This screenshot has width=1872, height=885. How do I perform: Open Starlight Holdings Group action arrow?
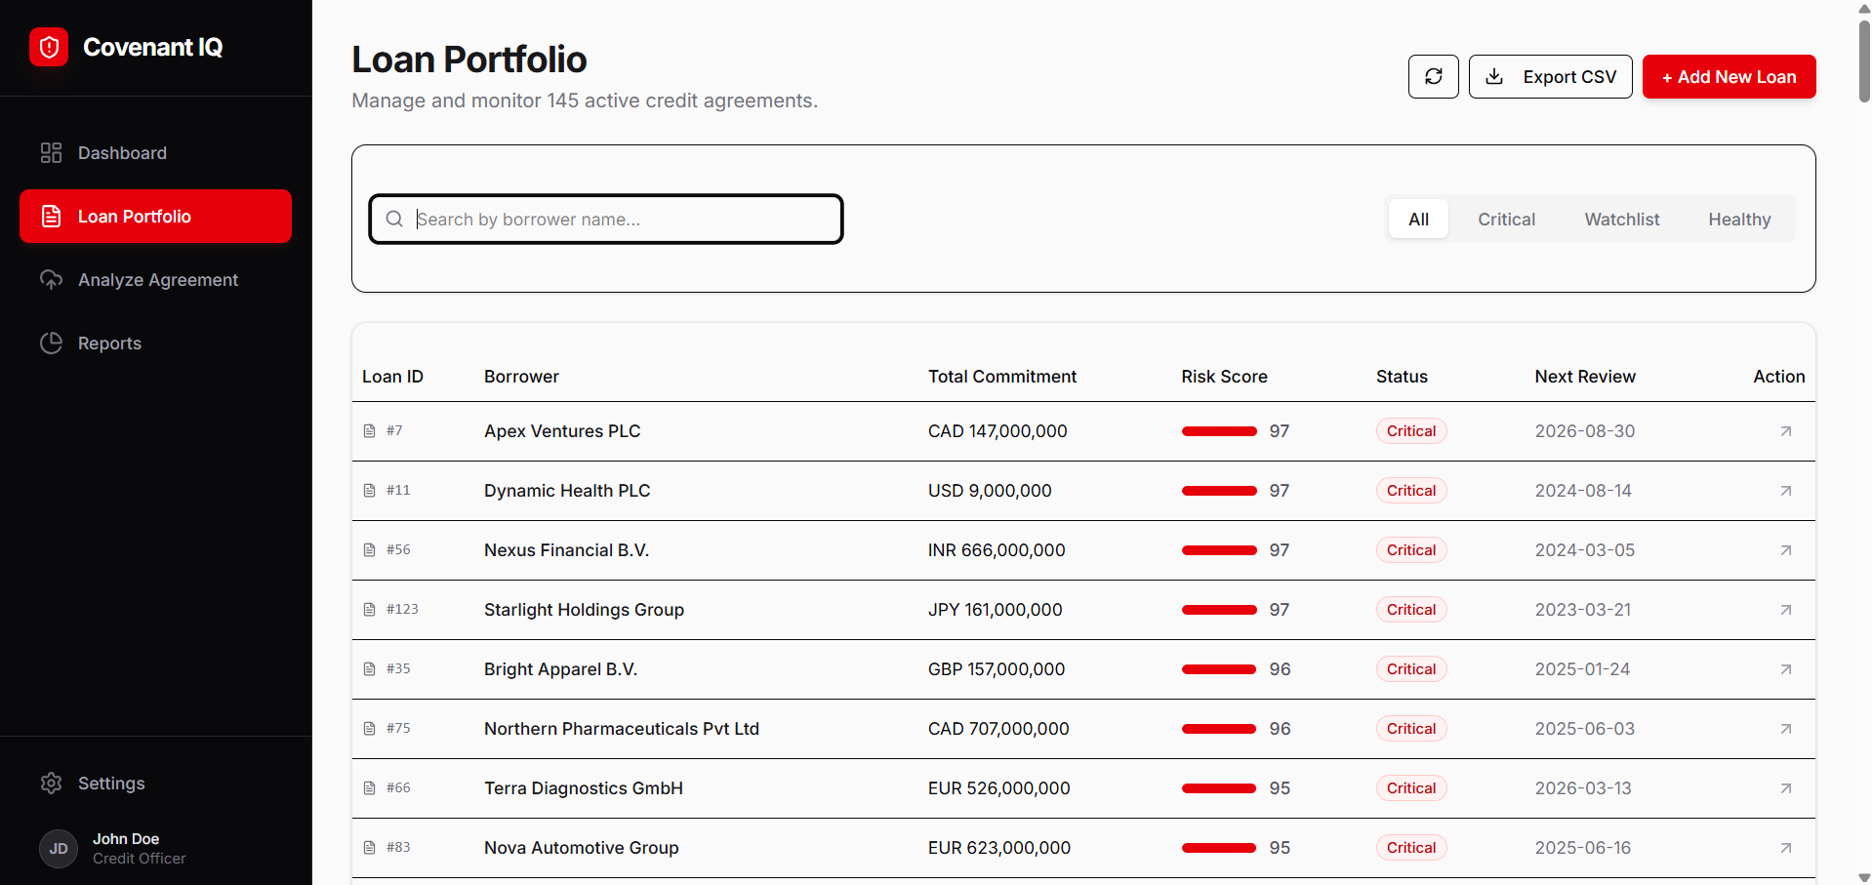pyautogui.click(x=1785, y=610)
